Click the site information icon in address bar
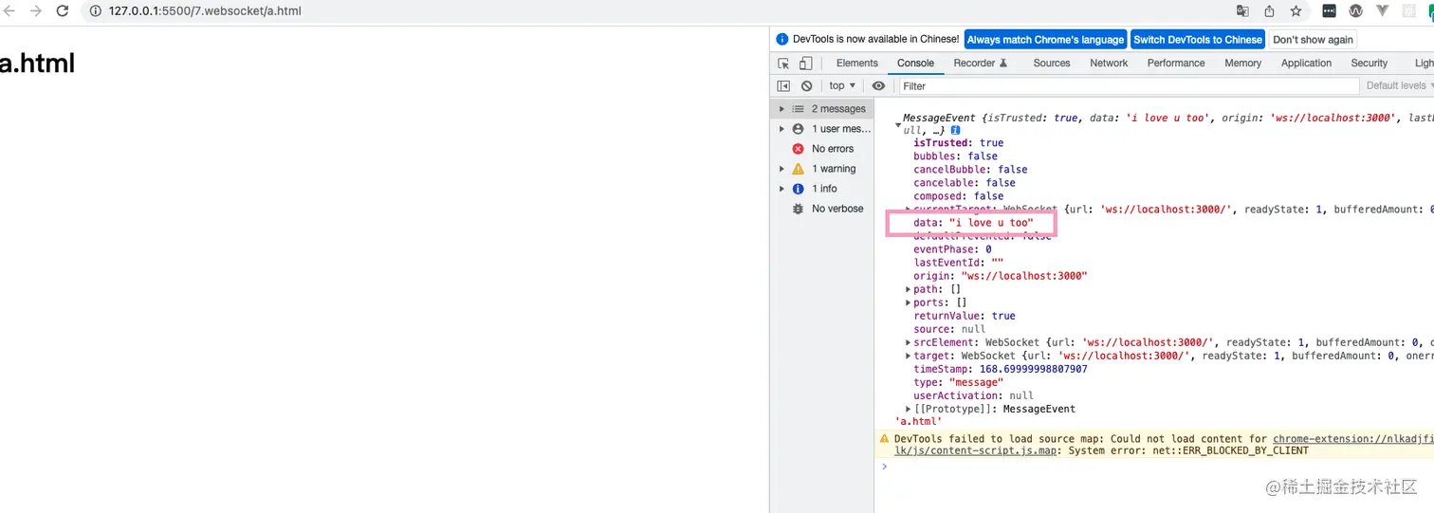This screenshot has width=1434, height=513. [x=97, y=11]
